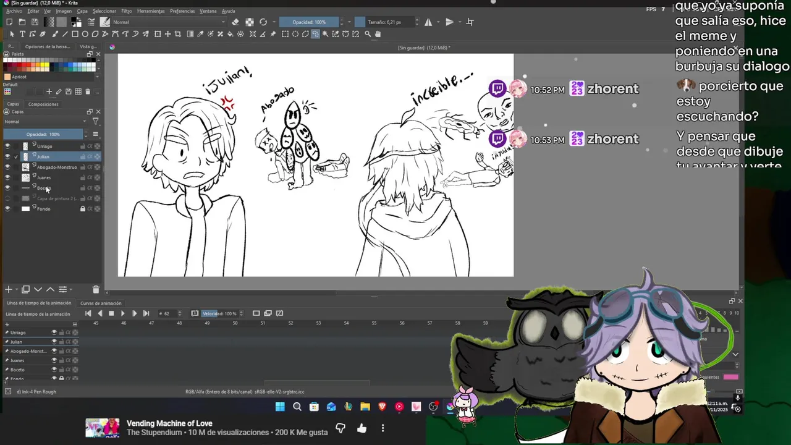Switch to Curvas de animación tab
The width and height of the screenshot is (791, 445).
coord(101,303)
